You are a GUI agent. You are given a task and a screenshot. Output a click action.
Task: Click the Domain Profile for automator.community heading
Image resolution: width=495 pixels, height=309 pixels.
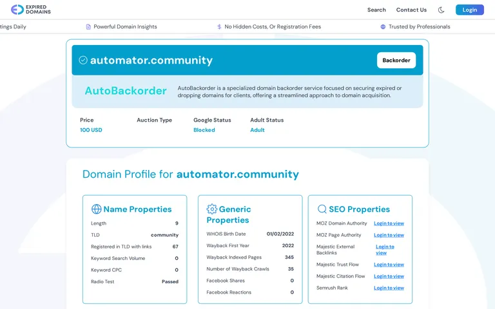coord(190,174)
